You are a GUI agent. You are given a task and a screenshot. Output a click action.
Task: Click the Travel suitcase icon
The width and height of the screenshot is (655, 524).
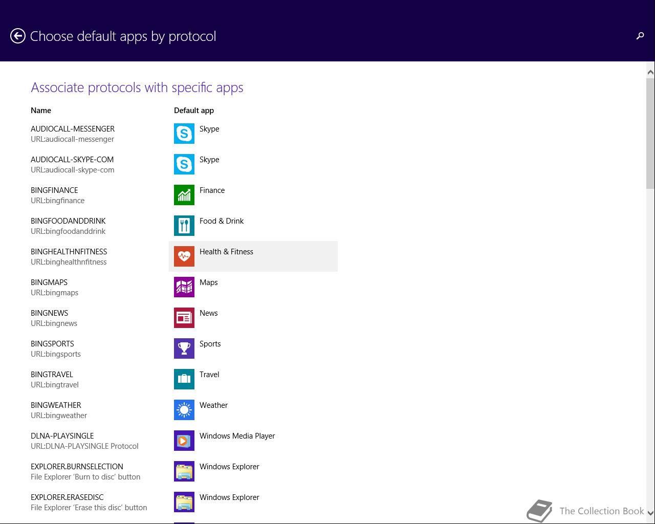(184, 379)
